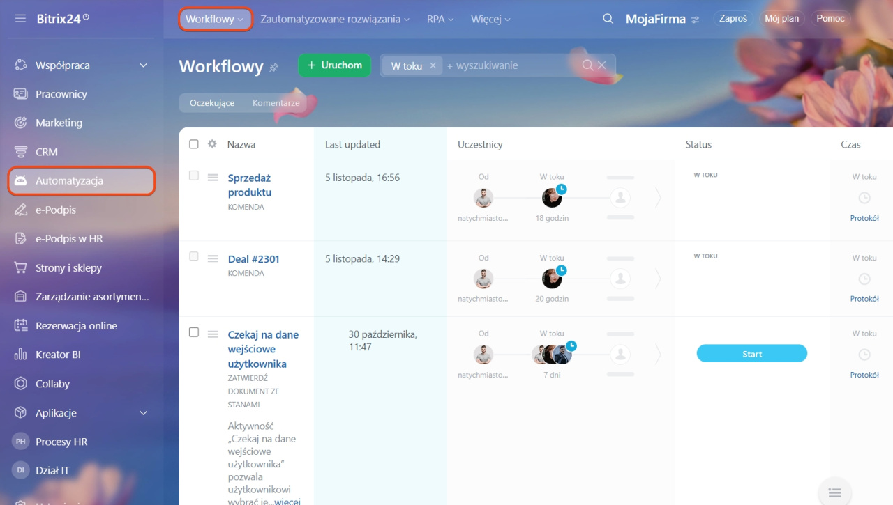Expand the Więcej menu in top bar
This screenshot has width=893, height=505.
click(x=490, y=20)
